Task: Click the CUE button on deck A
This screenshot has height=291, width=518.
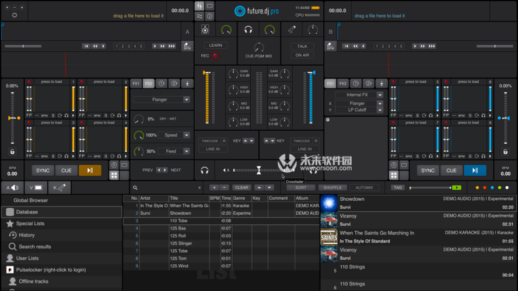Action: [x=66, y=171]
